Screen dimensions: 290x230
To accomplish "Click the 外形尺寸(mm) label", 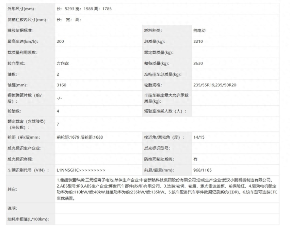I will click(x=21, y=9).
